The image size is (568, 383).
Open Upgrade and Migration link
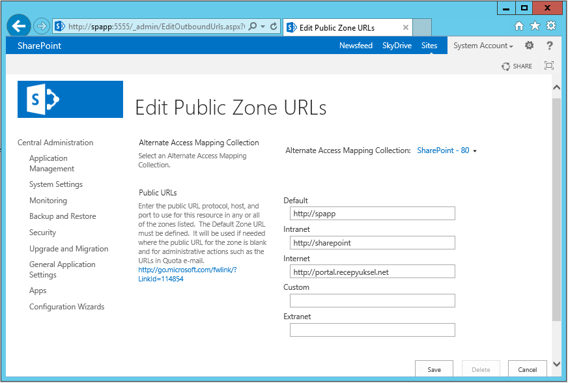pyautogui.click(x=69, y=249)
